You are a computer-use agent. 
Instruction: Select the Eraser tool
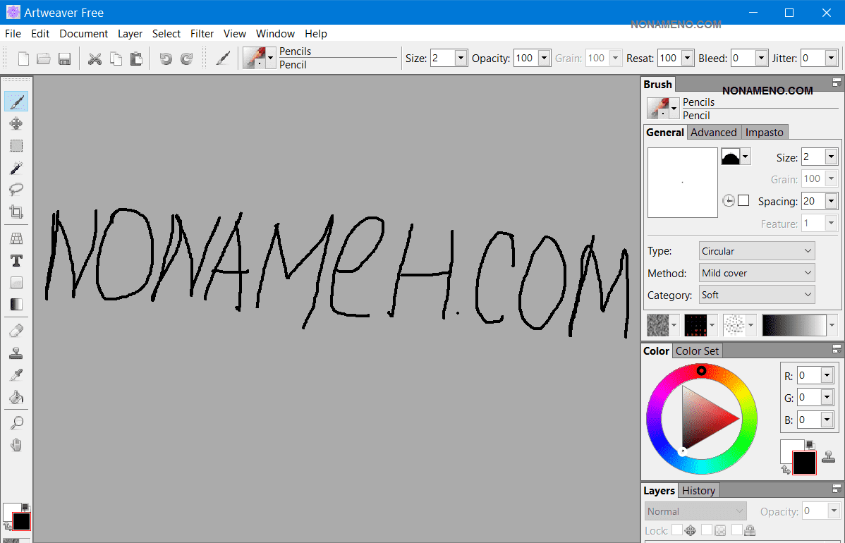pyautogui.click(x=16, y=331)
